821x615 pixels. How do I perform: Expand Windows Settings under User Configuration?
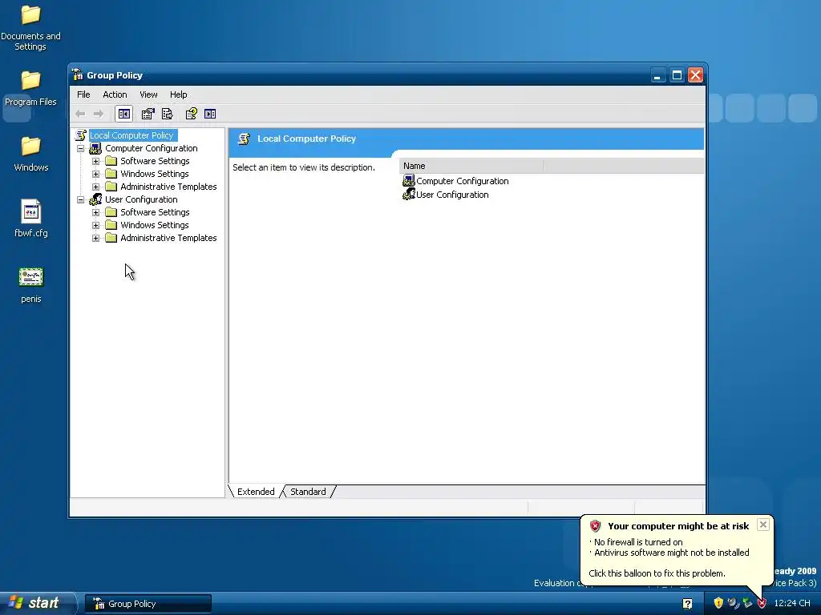coord(96,225)
